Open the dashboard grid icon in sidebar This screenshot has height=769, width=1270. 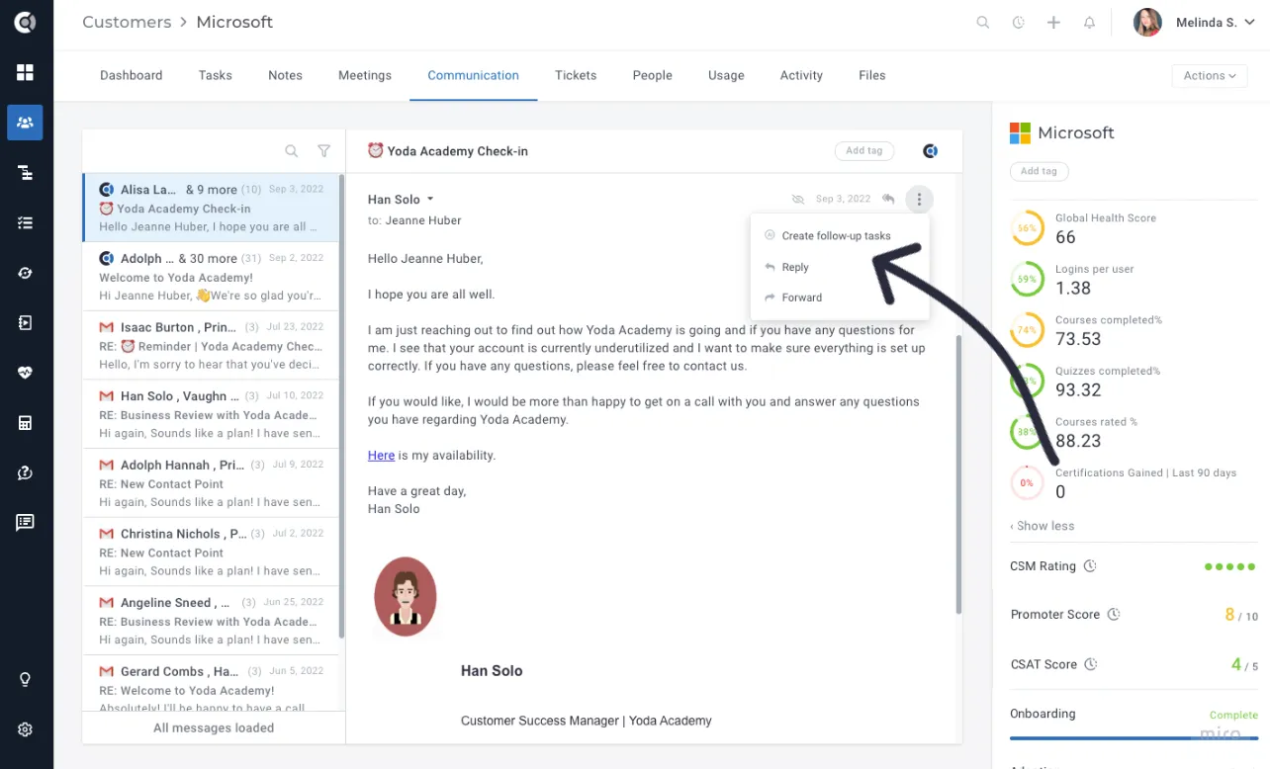[x=25, y=72]
